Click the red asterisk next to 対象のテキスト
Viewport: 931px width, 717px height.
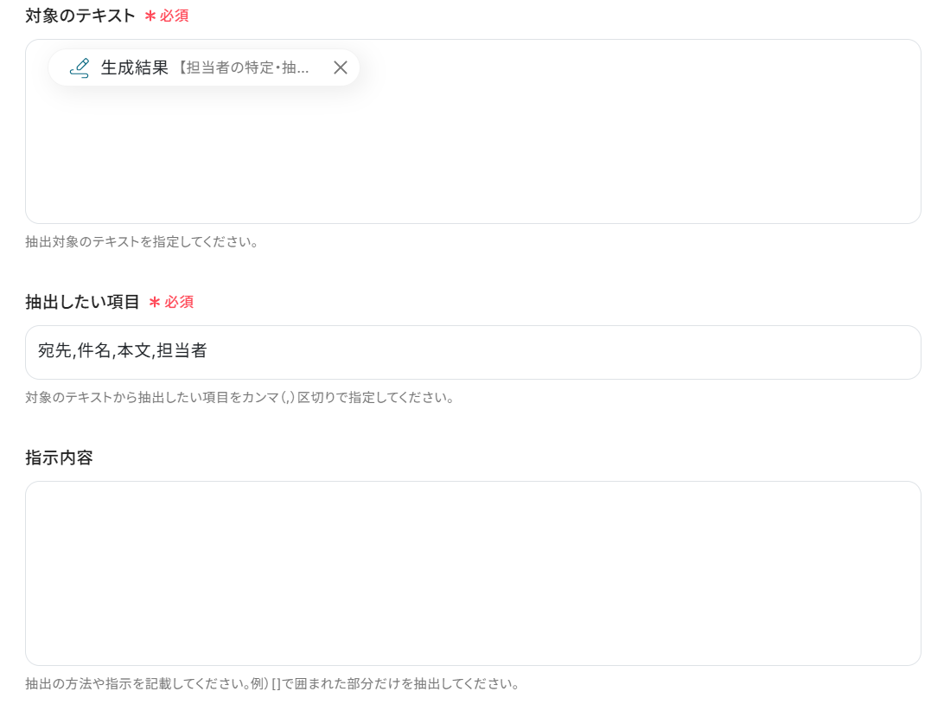pos(150,16)
